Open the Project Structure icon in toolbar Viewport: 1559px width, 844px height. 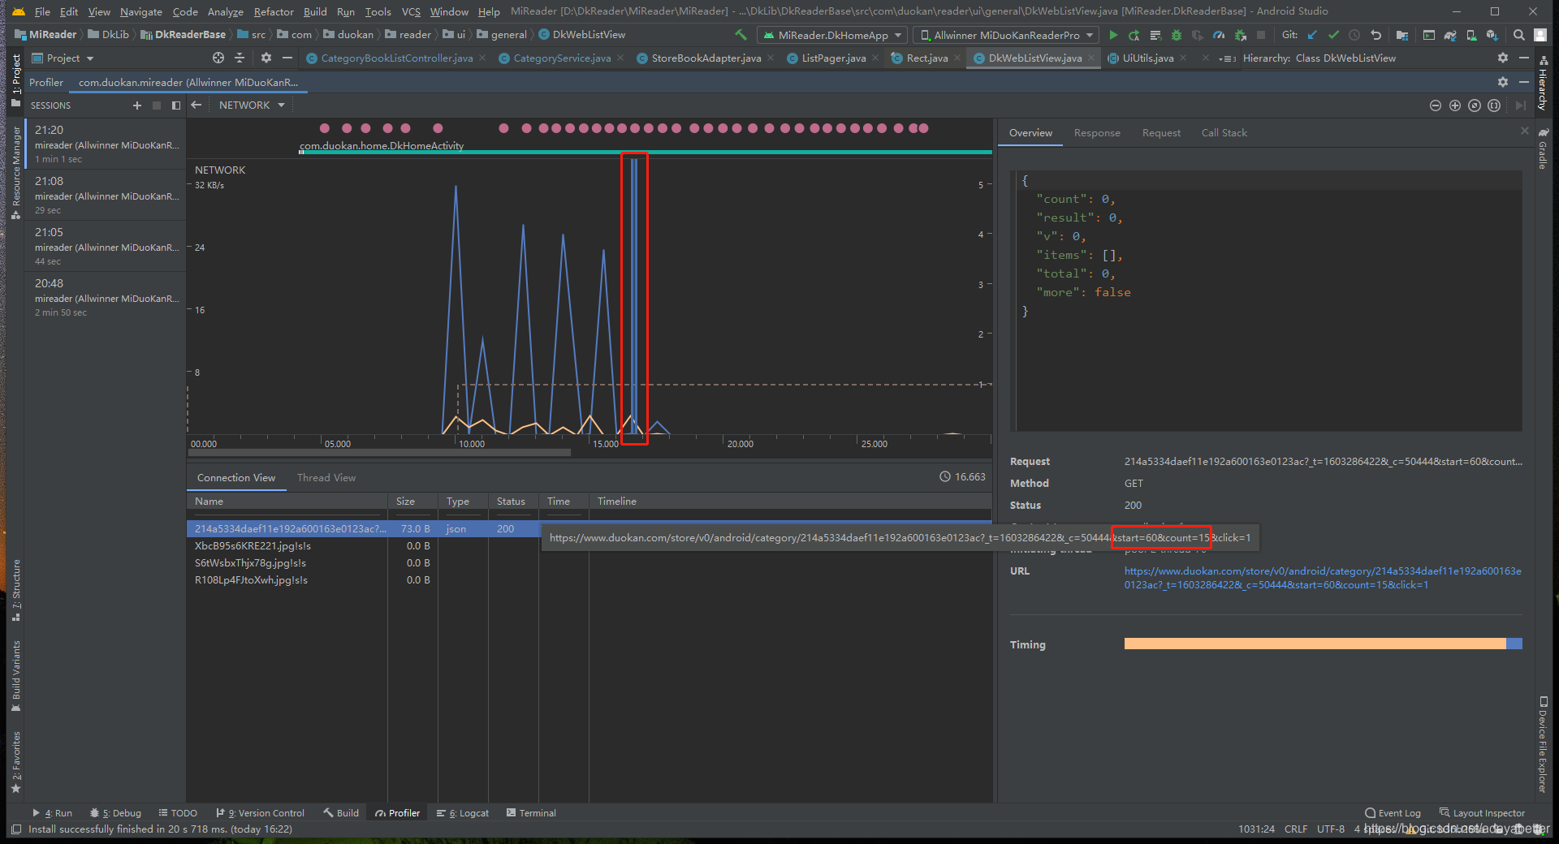click(1402, 35)
